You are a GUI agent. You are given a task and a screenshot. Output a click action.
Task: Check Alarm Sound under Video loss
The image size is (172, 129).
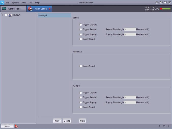(x=81, y=66)
